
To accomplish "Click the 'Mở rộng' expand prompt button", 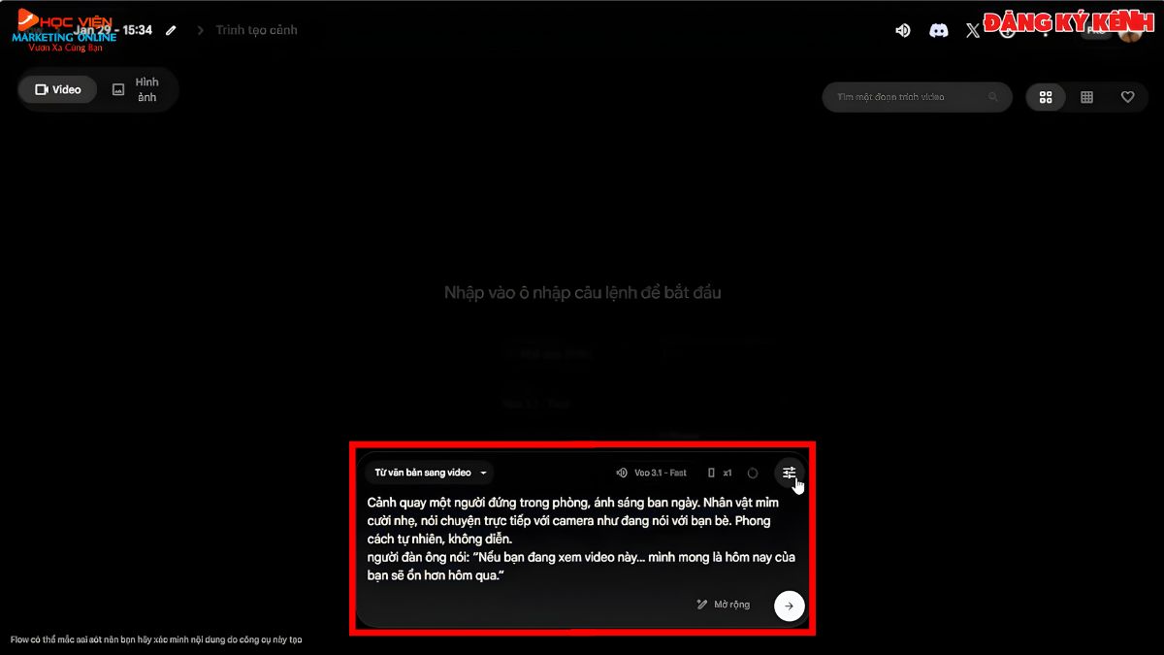I will pyautogui.click(x=724, y=605).
